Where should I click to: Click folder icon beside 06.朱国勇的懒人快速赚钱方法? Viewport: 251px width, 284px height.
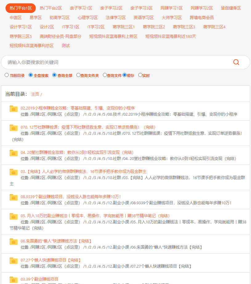point(14,241)
